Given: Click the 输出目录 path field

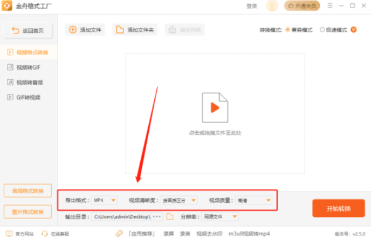Looking at the screenshot, I should click(x=122, y=217).
